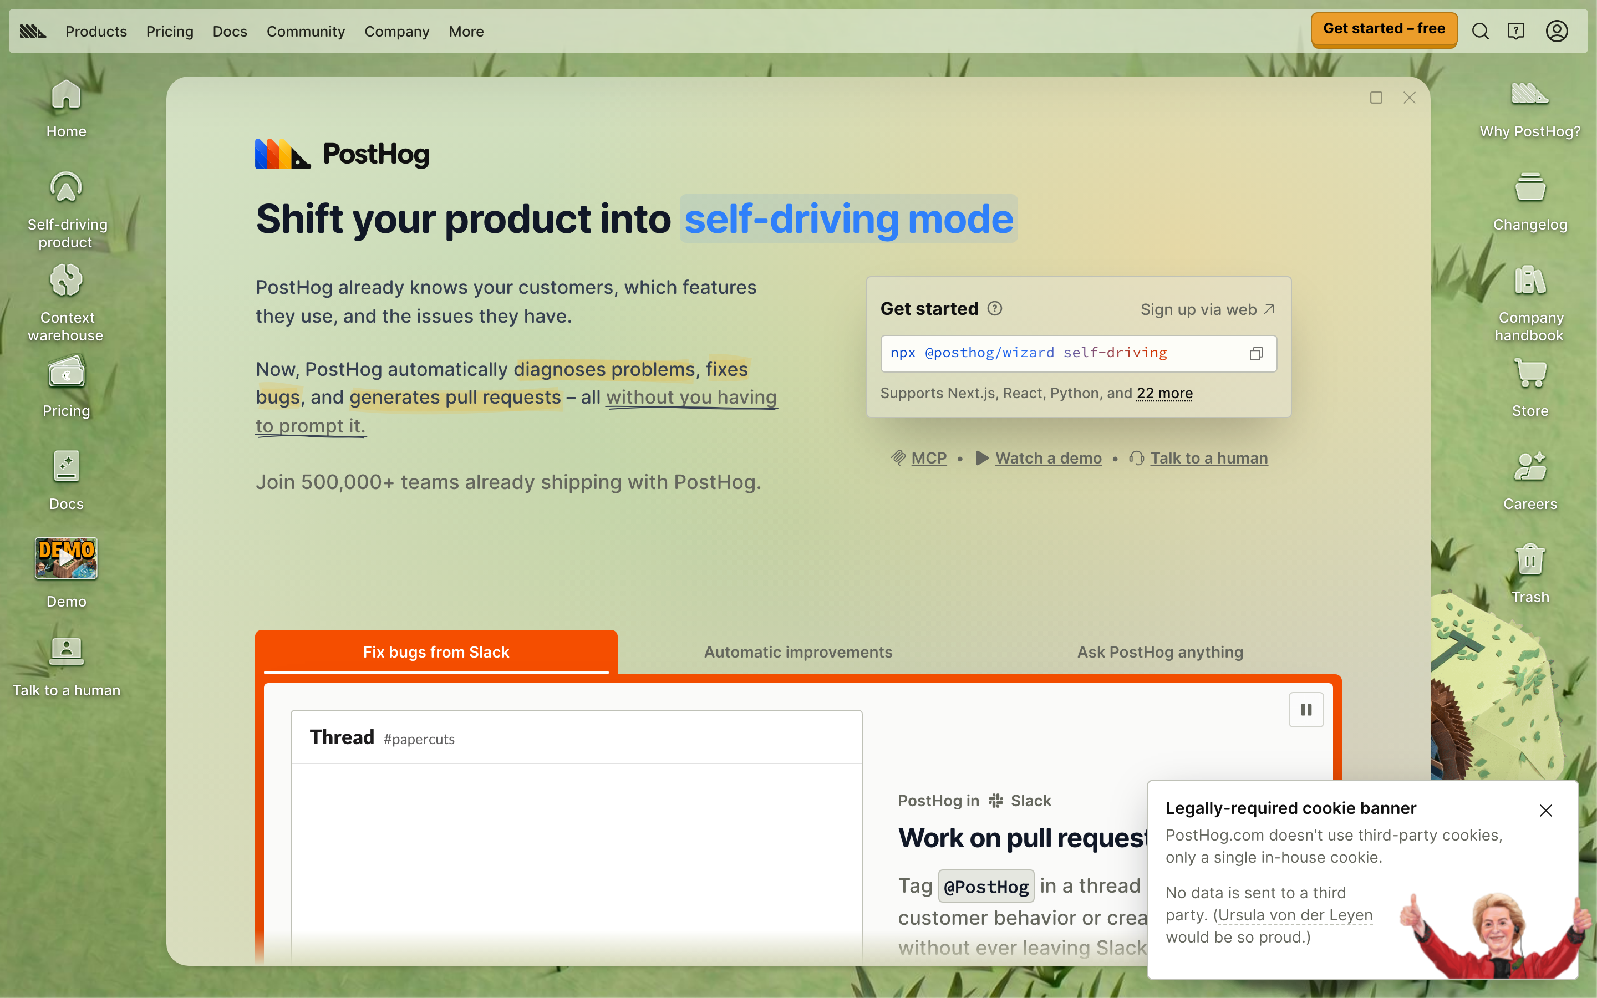Open the Careers desktop icon
The width and height of the screenshot is (1597, 998).
[1530, 481]
